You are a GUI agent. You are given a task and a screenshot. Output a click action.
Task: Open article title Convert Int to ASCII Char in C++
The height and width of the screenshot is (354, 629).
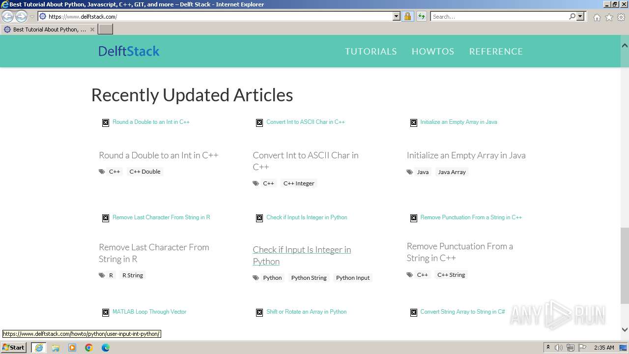pos(306,161)
